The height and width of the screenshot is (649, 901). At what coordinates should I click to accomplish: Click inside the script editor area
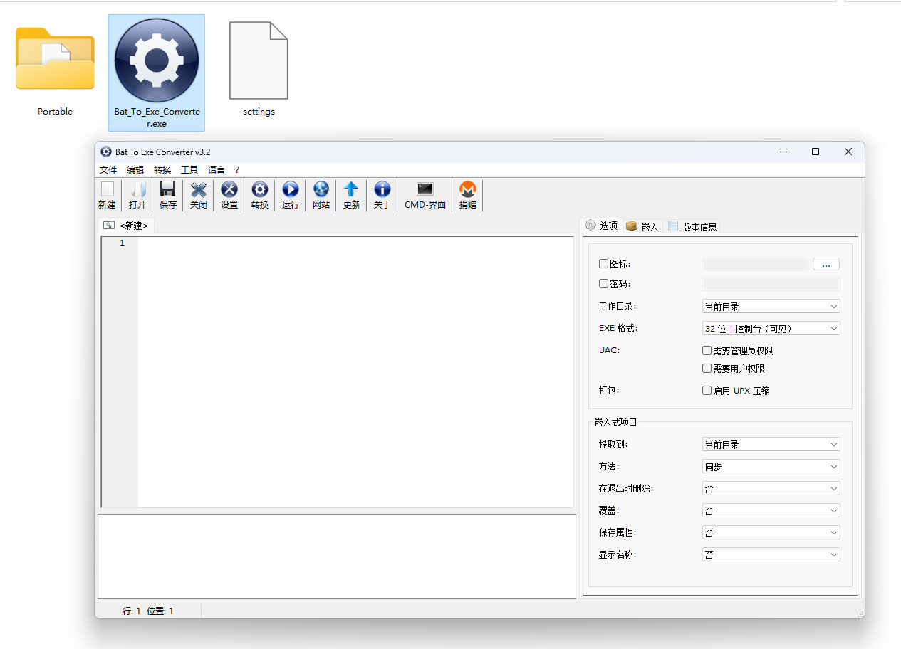pos(355,371)
